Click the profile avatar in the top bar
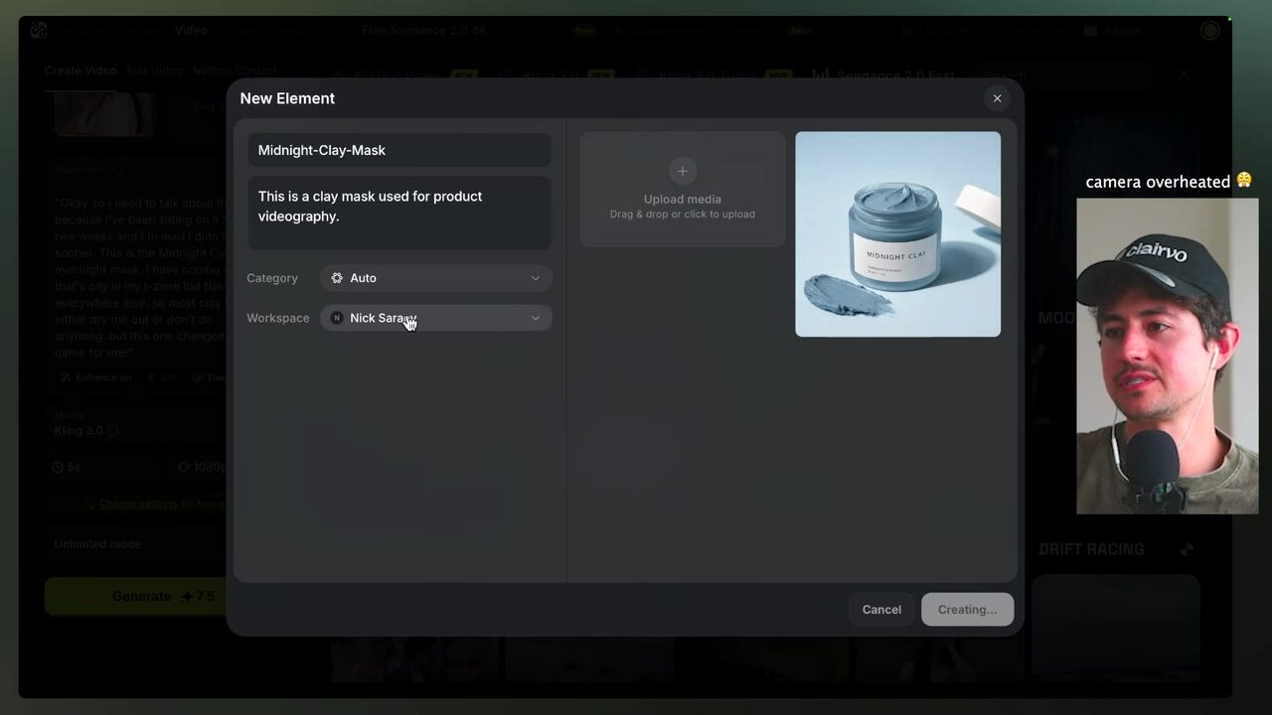 click(1210, 31)
